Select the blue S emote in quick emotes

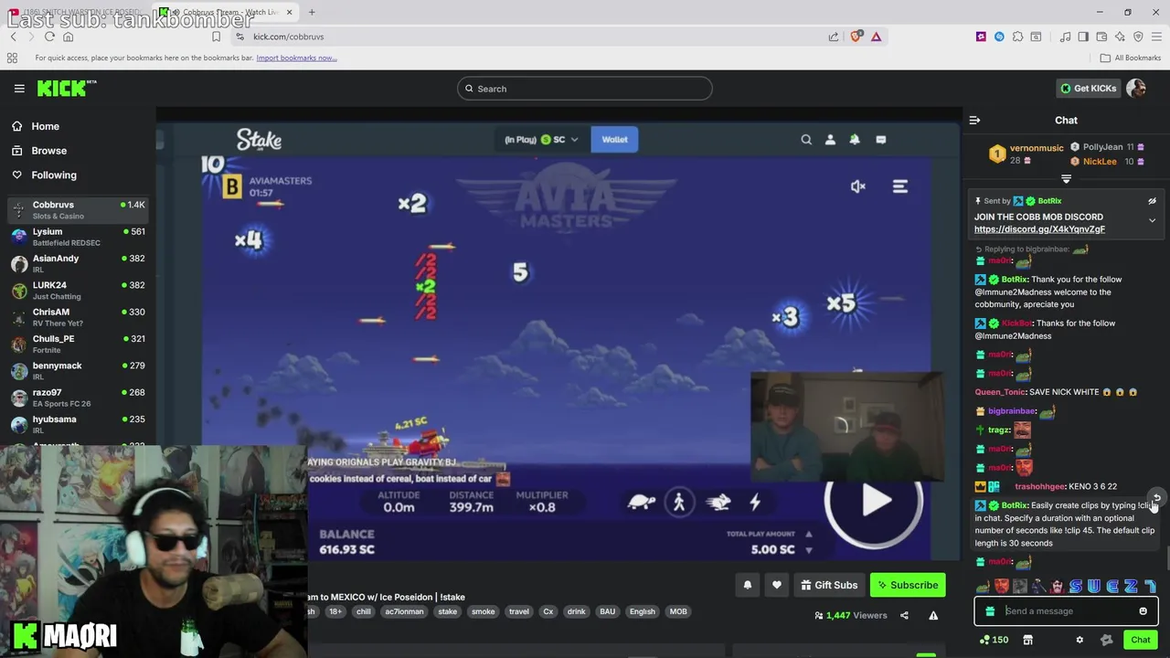pos(1075,586)
